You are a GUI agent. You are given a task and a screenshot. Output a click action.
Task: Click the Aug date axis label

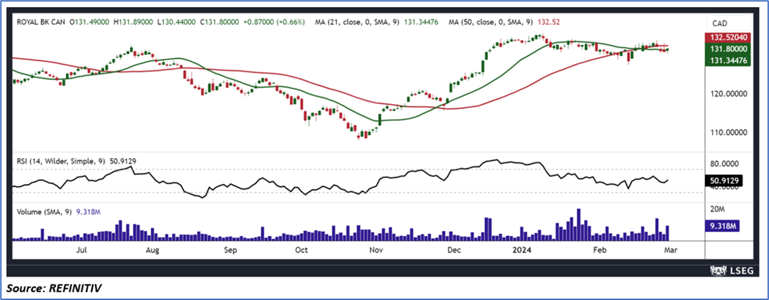pos(153,249)
